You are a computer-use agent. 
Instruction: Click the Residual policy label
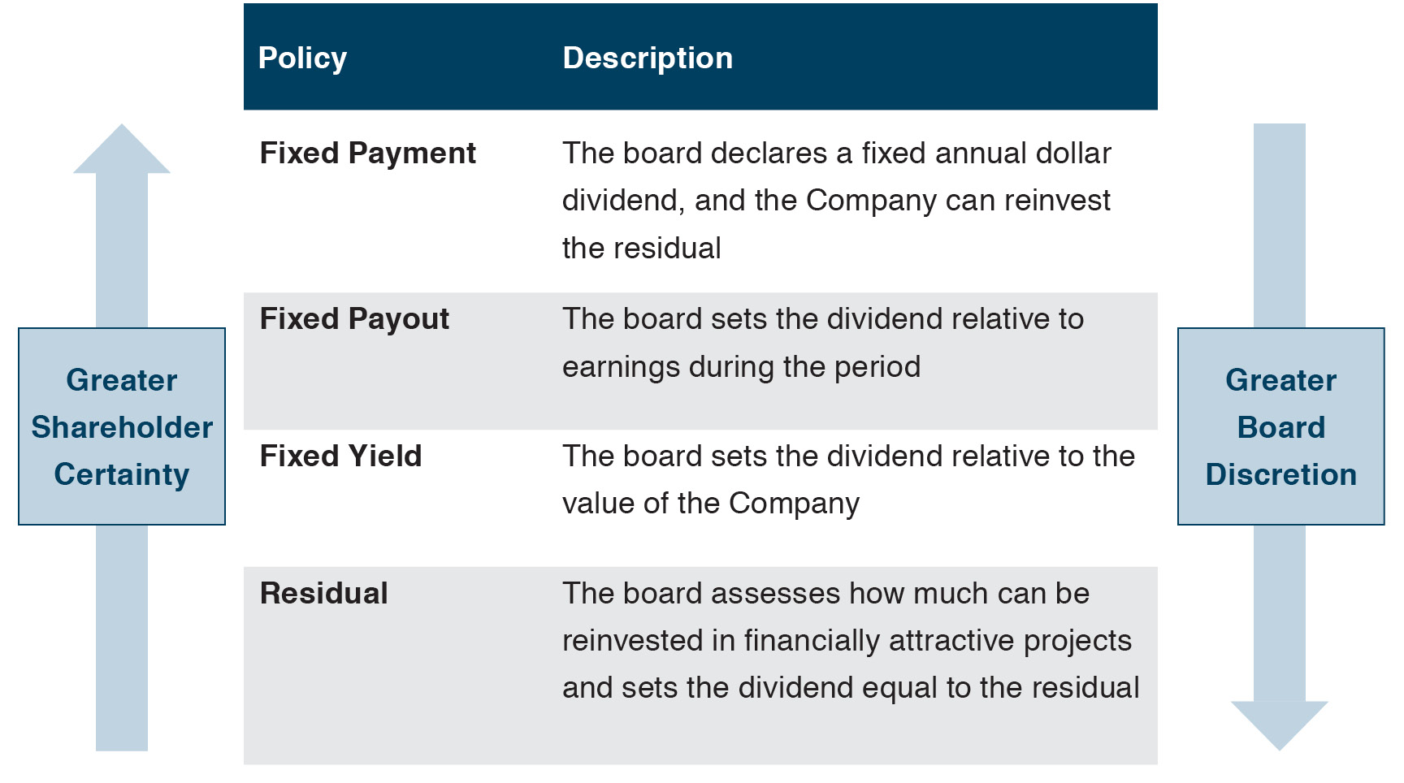323,594
